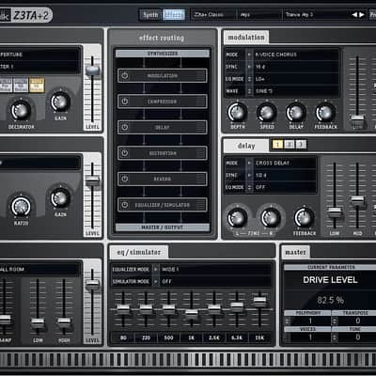Image resolution: width=376 pixels, height=376 pixels.
Task: Open modulation SYNC selector arrow
Action: (x=249, y=67)
